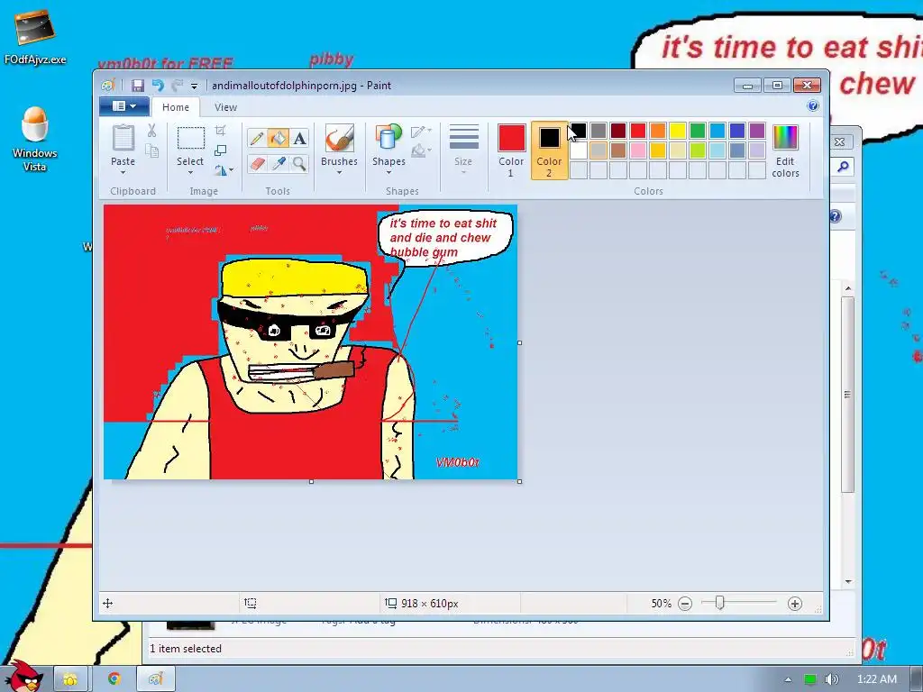Select the Text tool
Screen dimensions: 923x692
(299, 138)
